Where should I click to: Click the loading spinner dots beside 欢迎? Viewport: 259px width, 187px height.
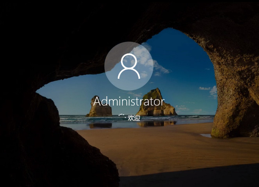tap(121, 116)
